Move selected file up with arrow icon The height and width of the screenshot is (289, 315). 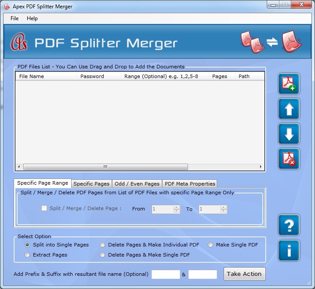289,109
